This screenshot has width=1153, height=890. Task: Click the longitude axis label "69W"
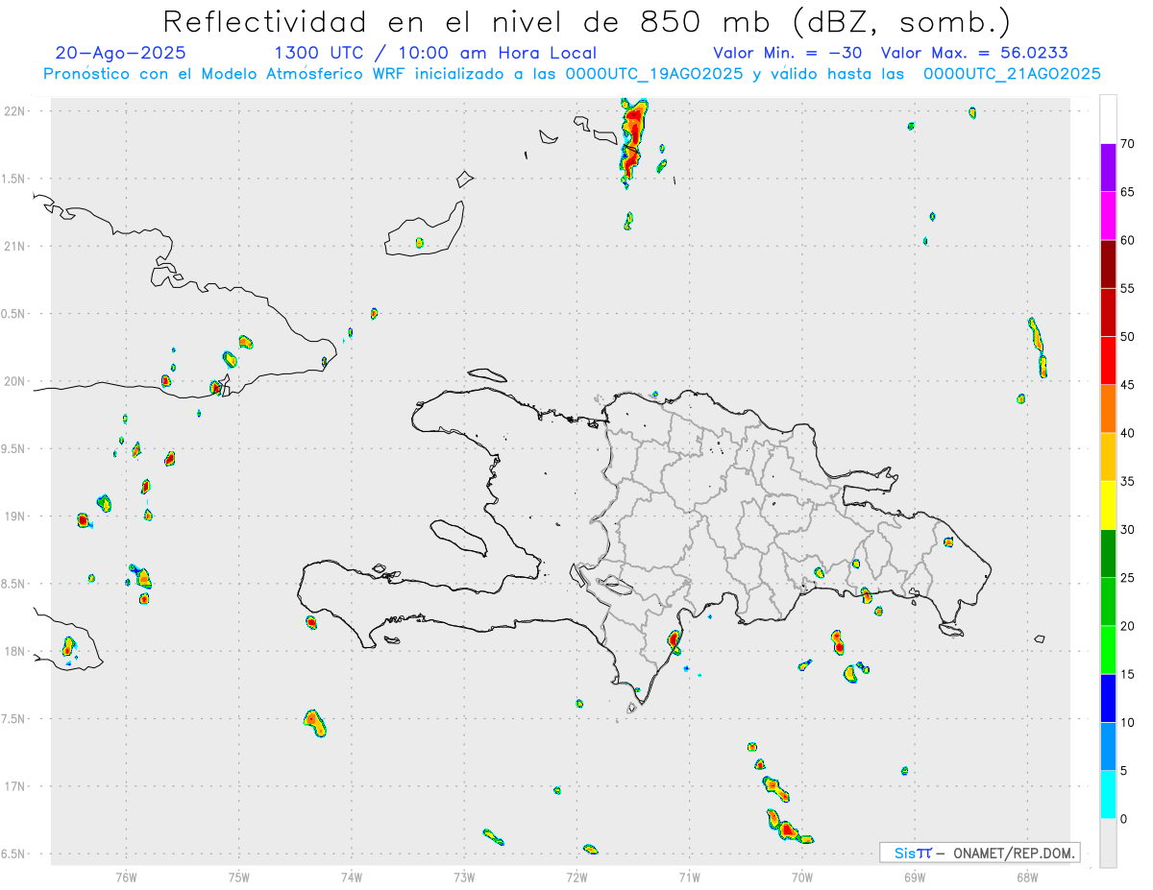(x=914, y=876)
